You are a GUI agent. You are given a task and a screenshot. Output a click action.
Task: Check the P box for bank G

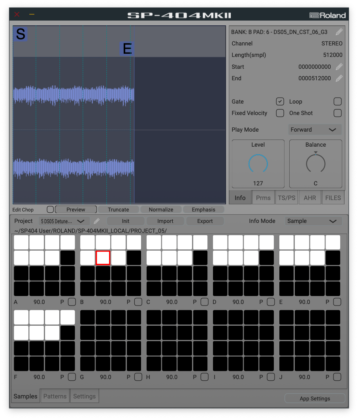pyautogui.click(x=138, y=377)
